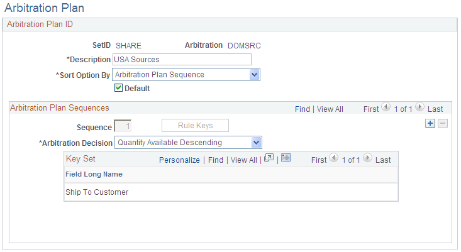This screenshot has width=461, height=252.
Task: Expand the Arbitration Decision dropdown
Action: 188,143
